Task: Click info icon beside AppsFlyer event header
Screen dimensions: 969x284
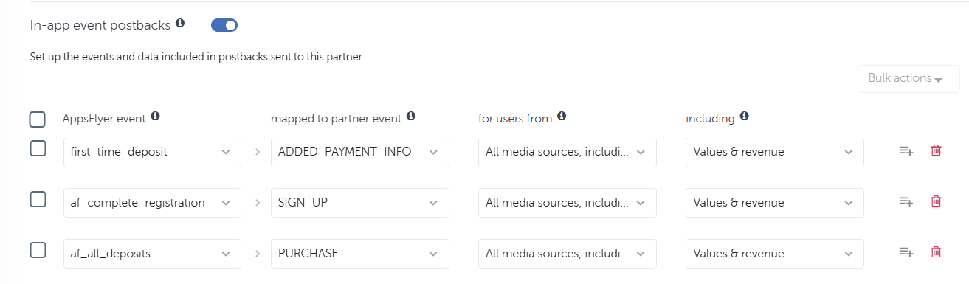Action: coord(155,117)
